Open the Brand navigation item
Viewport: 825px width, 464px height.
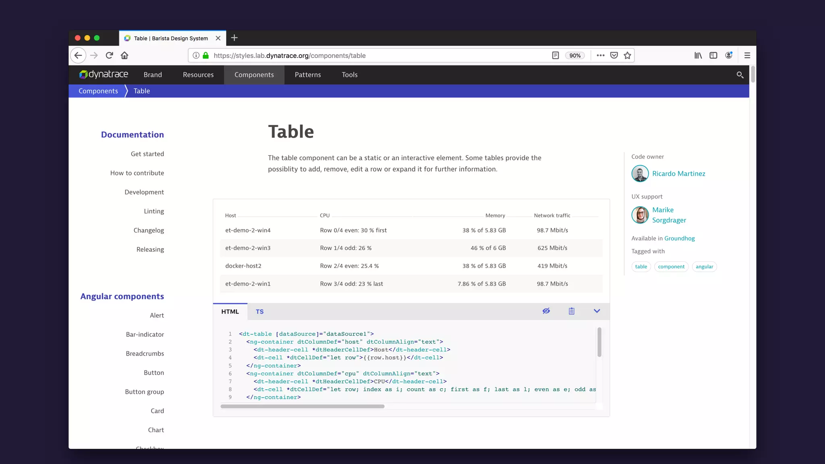pyautogui.click(x=153, y=75)
